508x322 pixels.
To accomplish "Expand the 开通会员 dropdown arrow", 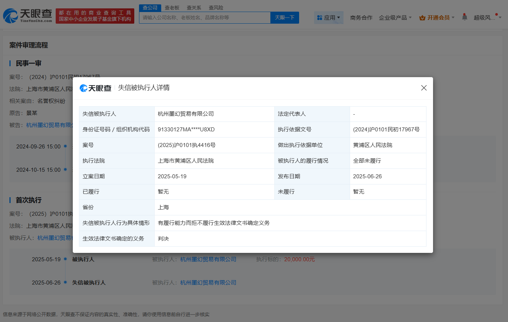I will [x=453, y=17].
